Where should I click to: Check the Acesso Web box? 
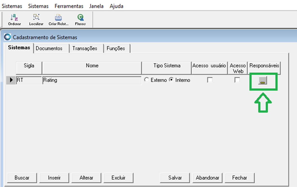(x=237, y=80)
